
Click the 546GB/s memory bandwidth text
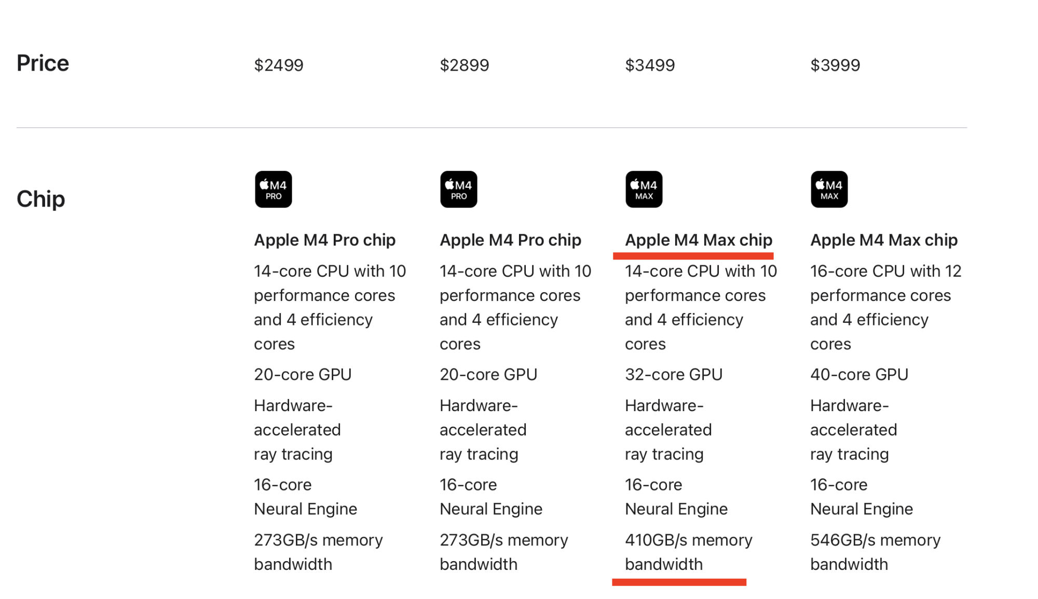pos(875,552)
